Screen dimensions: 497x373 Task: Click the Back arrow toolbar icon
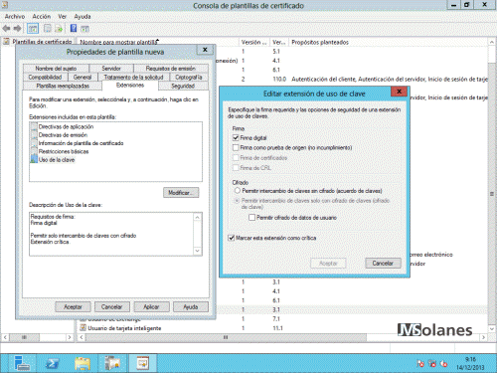click(6, 29)
